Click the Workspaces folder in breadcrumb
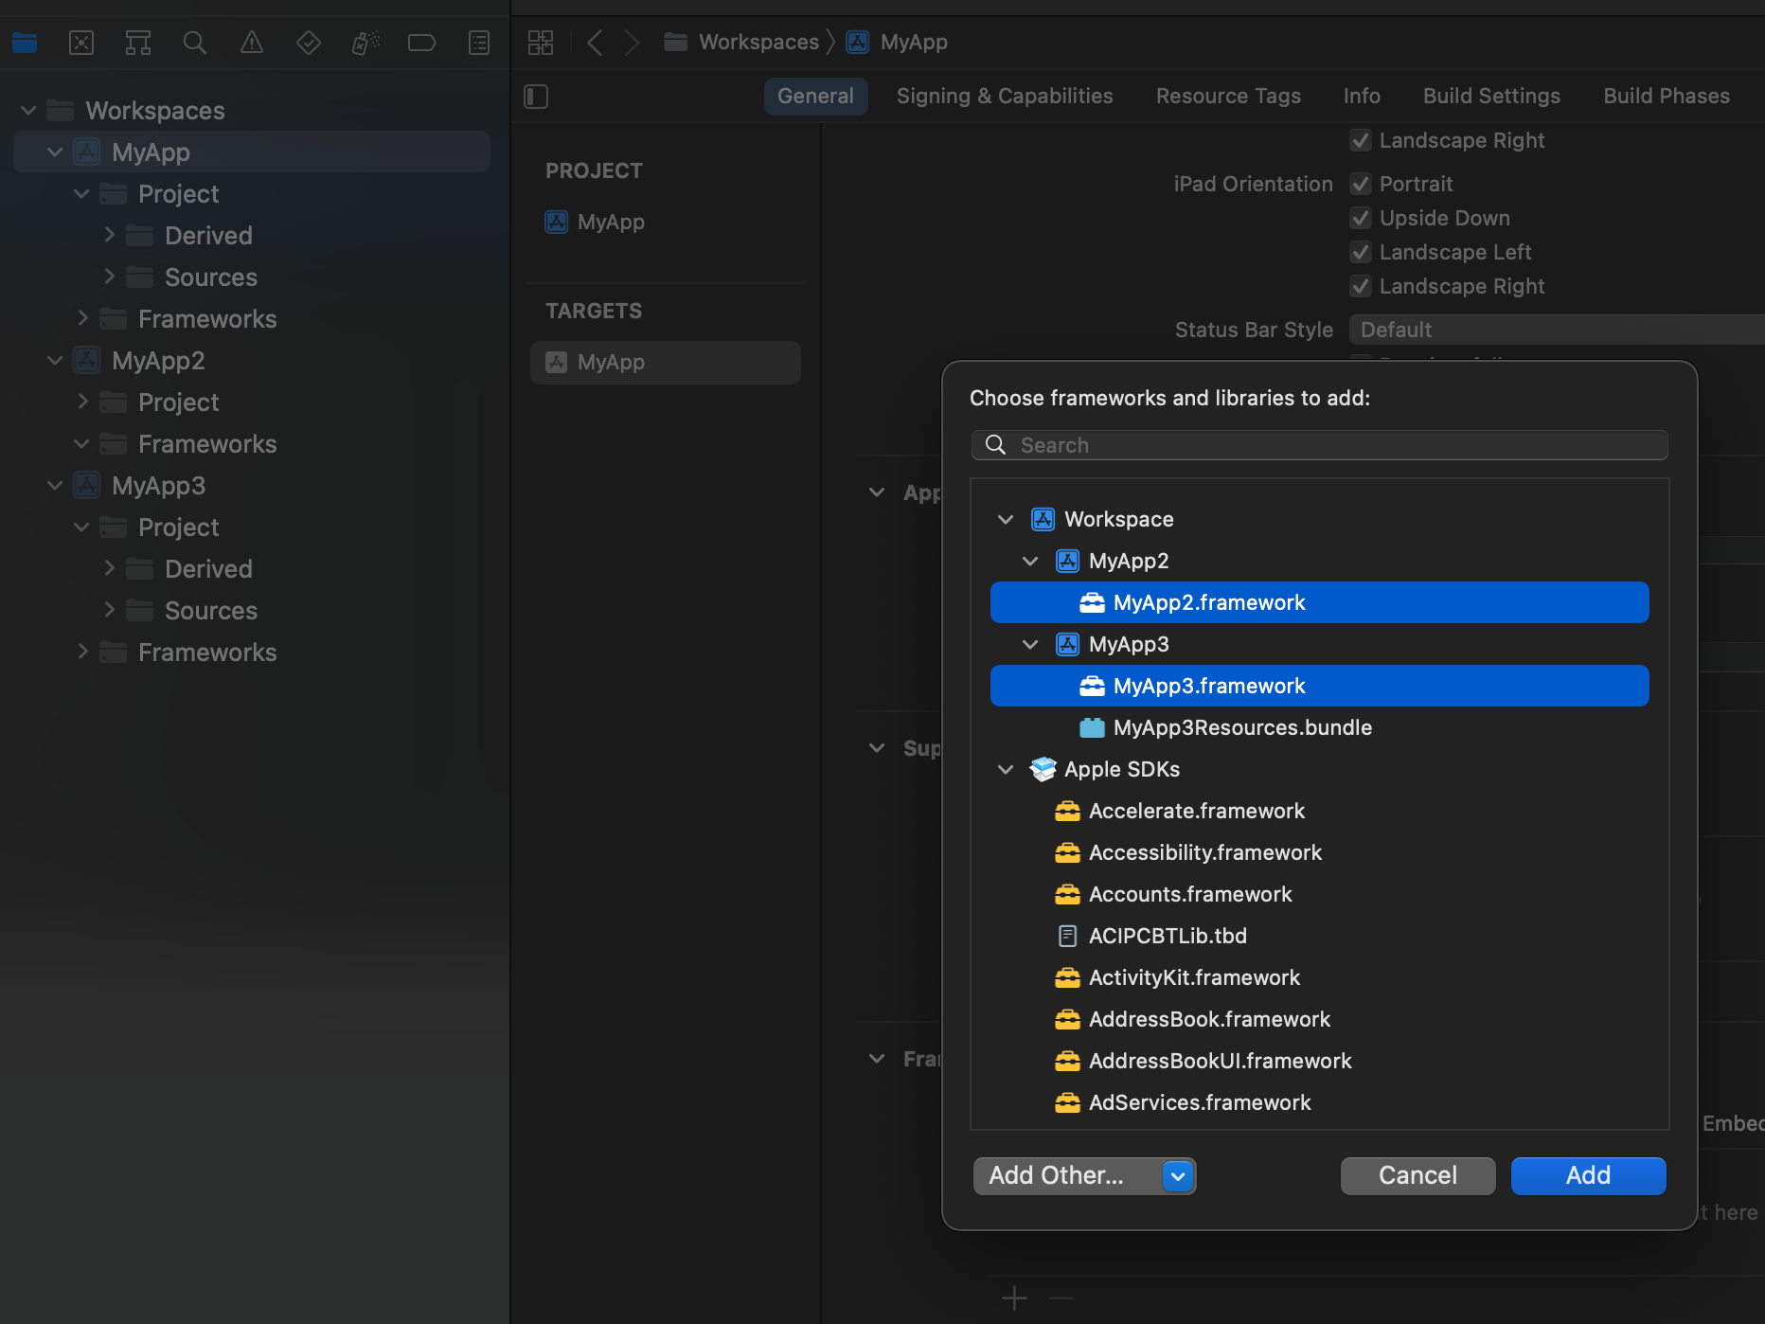 click(x=741, y=43)
